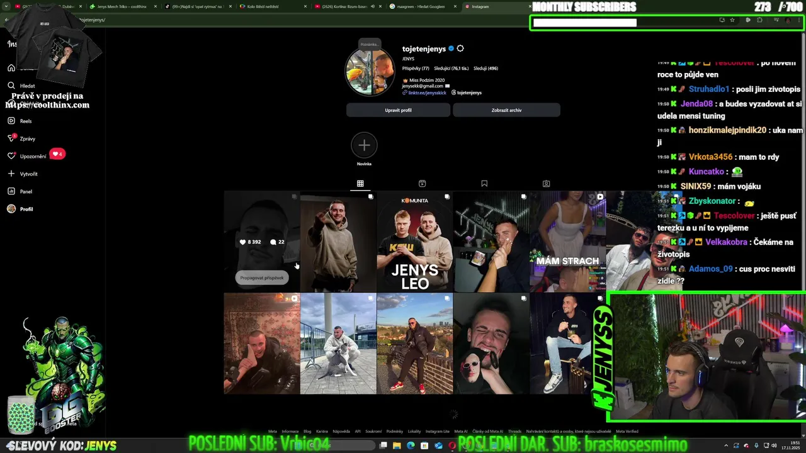Image resolution: width=806 pixels, height=453 pixels.
Task: Click the Upravit profil button
Action: 398,110
